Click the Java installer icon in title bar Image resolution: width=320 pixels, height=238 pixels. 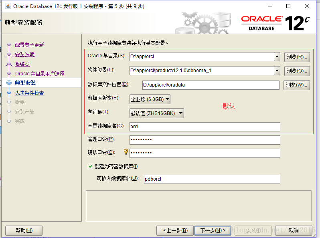[x=8, y=6]
